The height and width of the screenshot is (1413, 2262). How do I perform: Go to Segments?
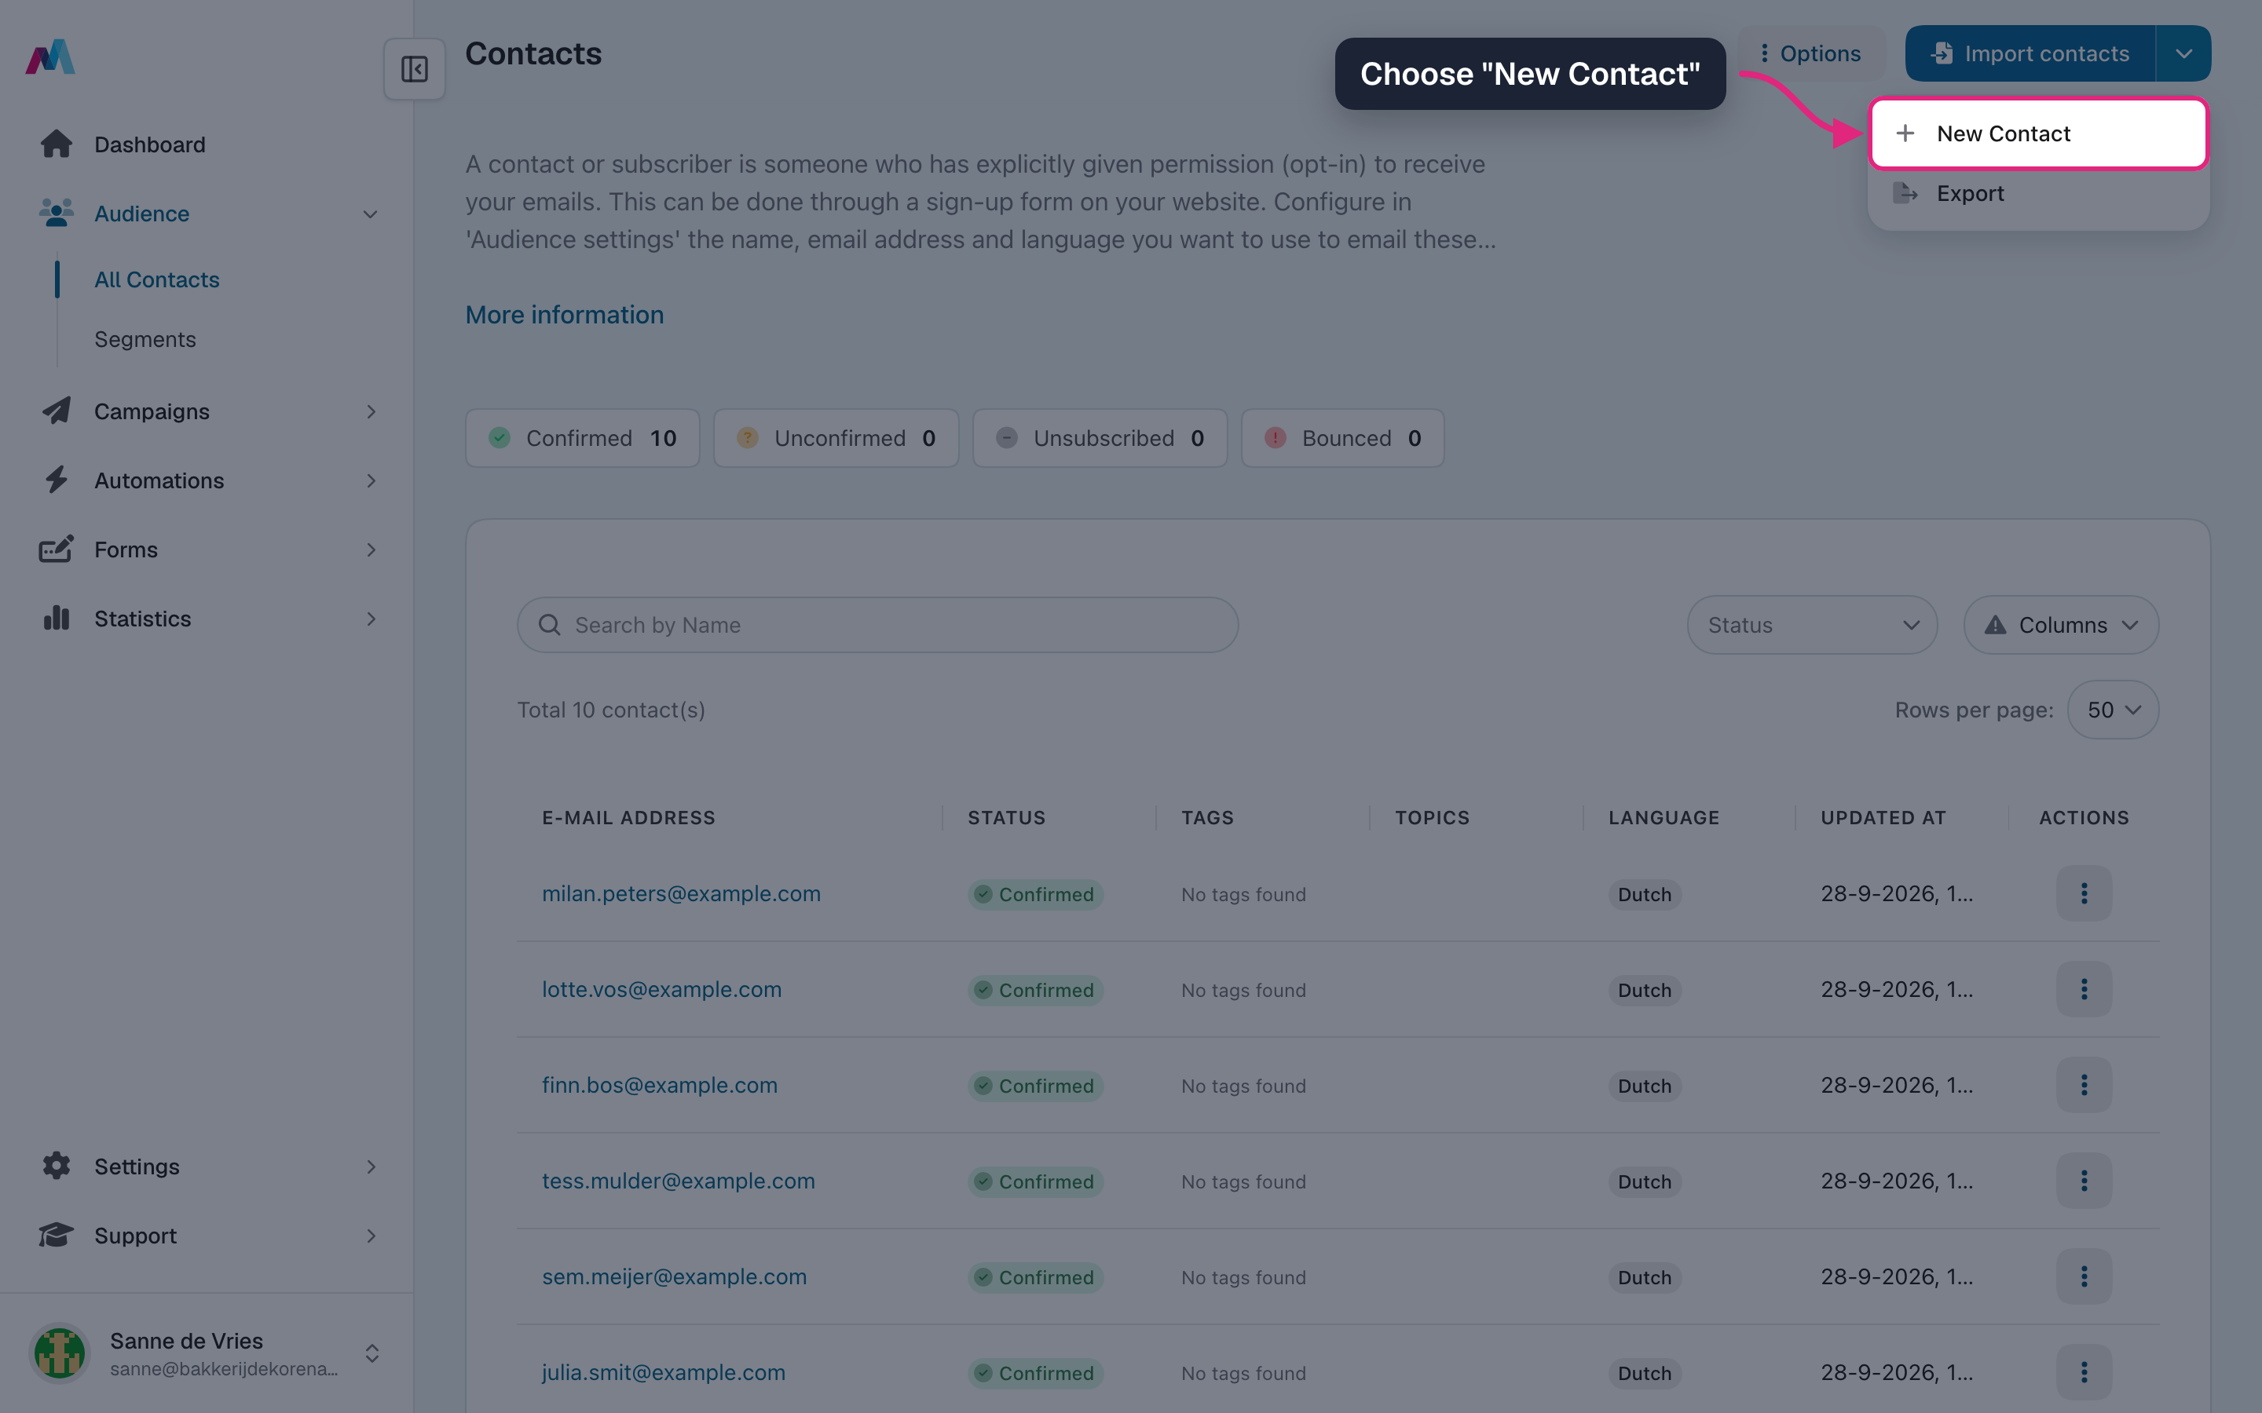(145, 339)
